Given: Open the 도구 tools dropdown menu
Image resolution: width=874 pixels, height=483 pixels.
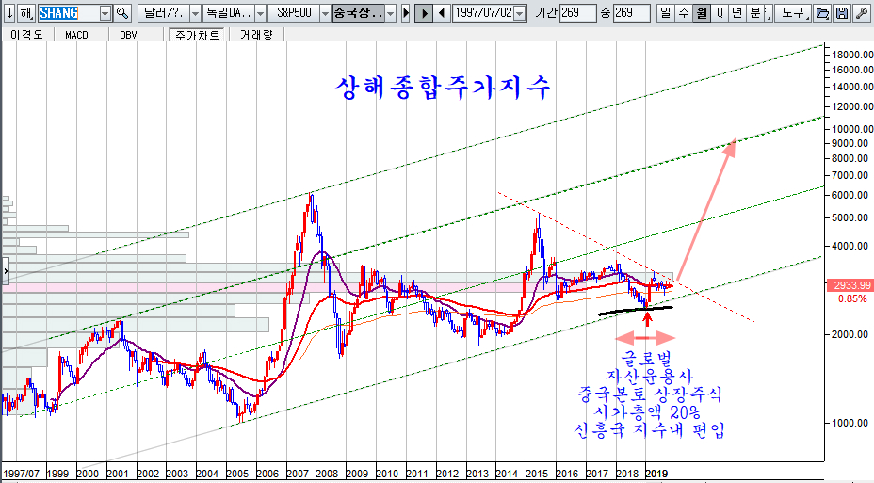Looking at the screenshot, I should (x=794, y=13).
